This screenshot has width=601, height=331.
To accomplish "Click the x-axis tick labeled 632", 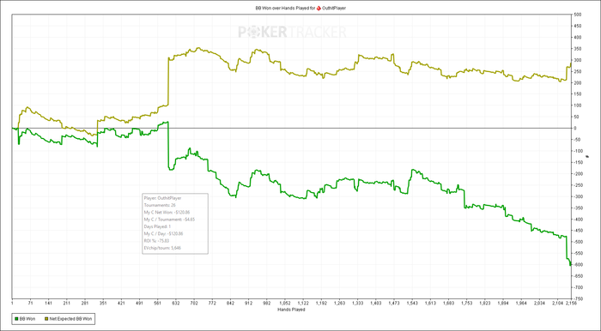I will [x=175, y=303].
